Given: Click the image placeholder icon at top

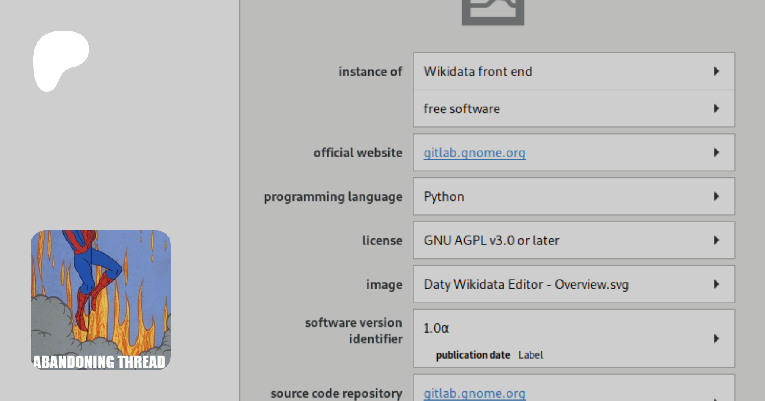Looking at the screenshot, I should click(x=493, y=12).
